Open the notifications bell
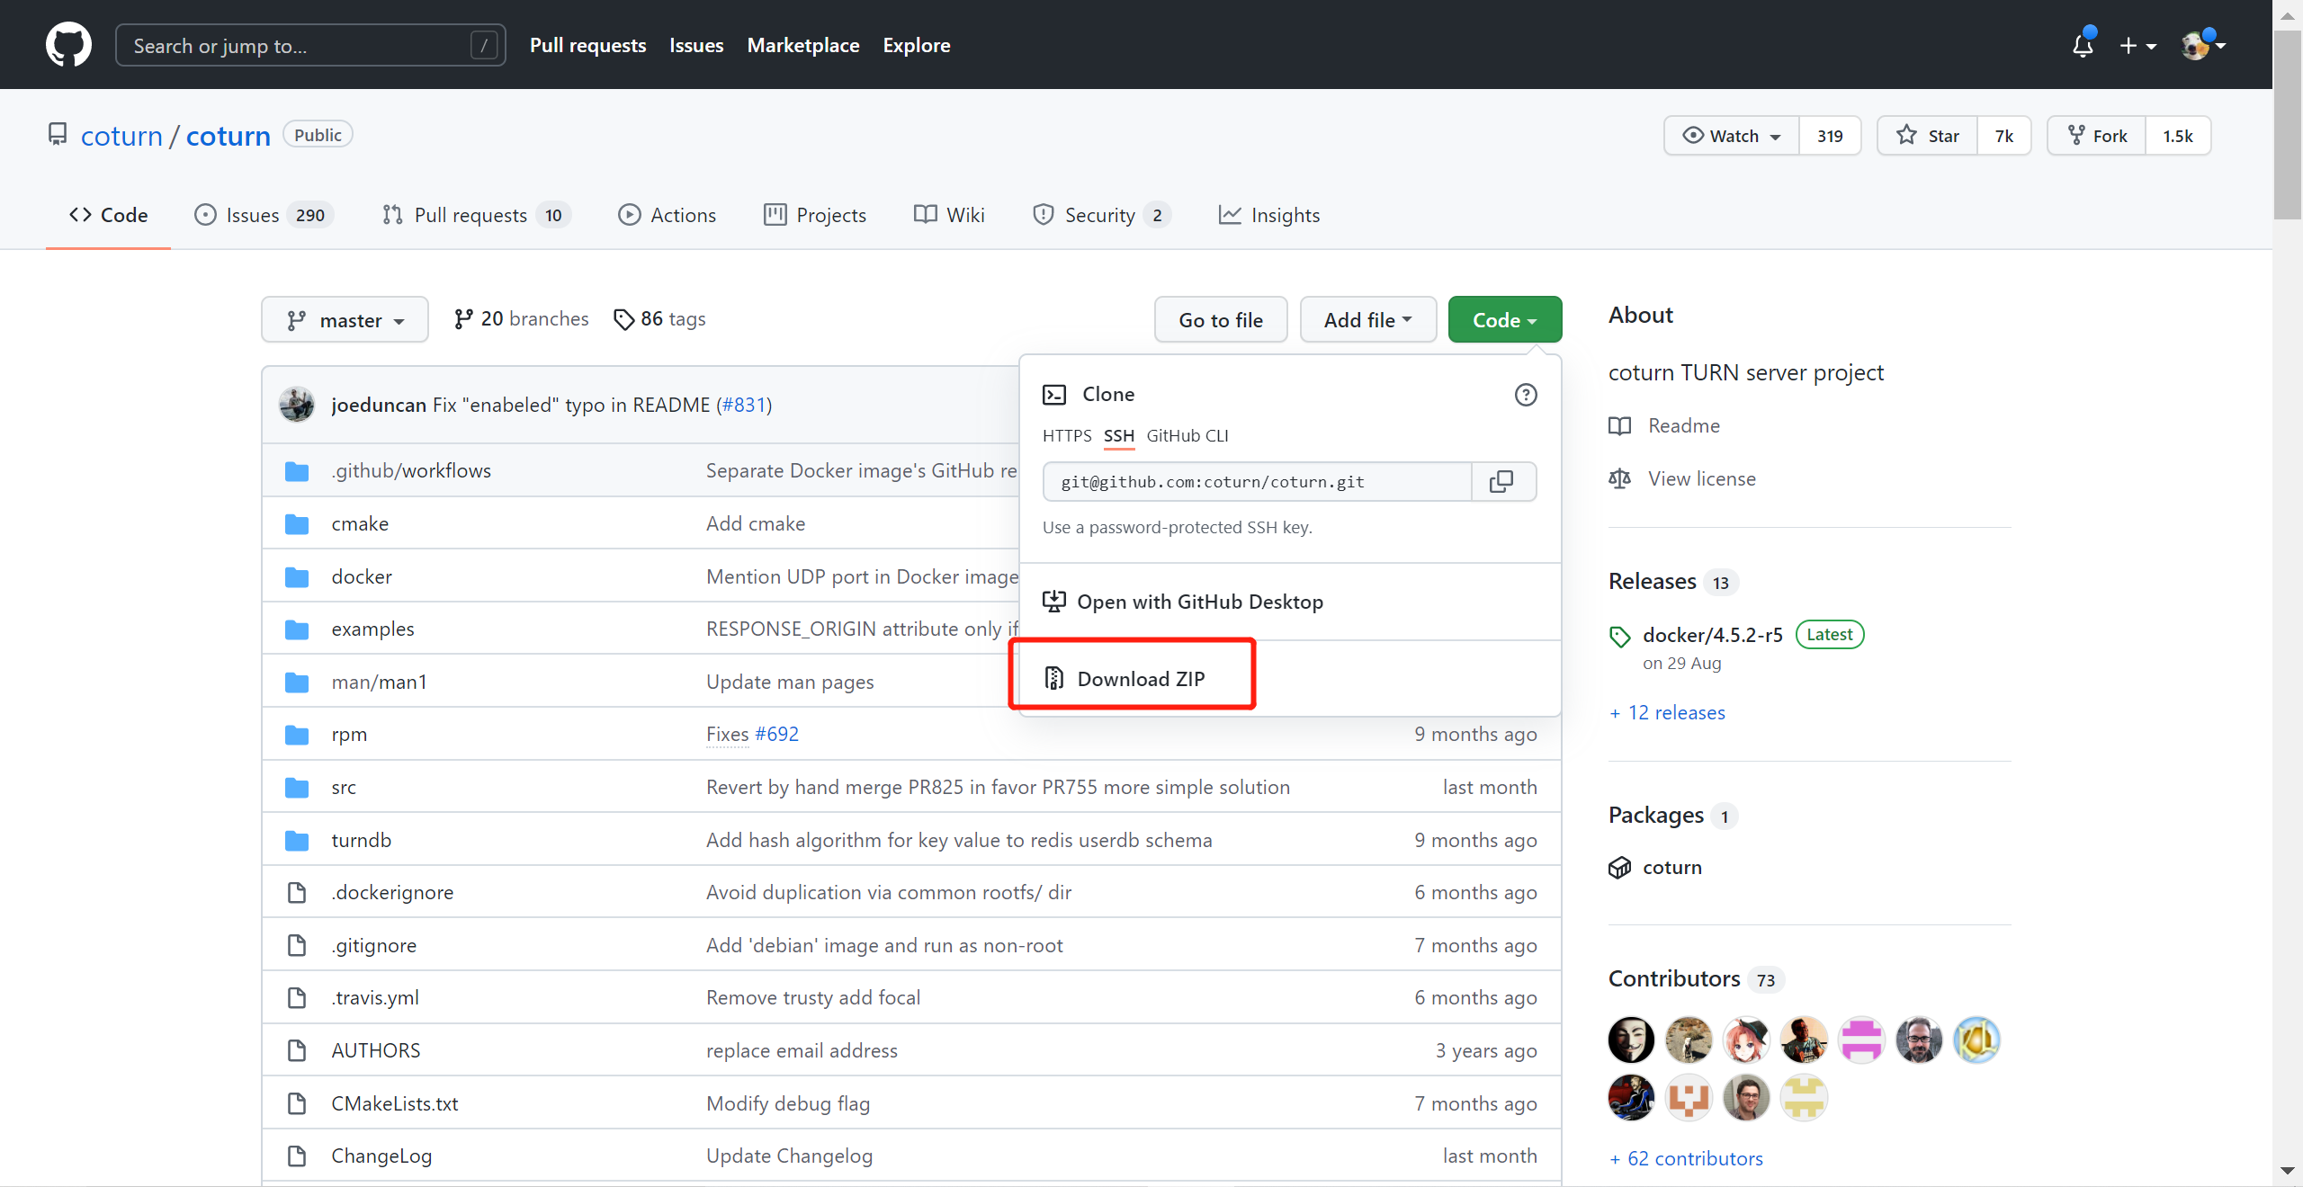The image size is (2303, 1187). [x=2082, y=45]
